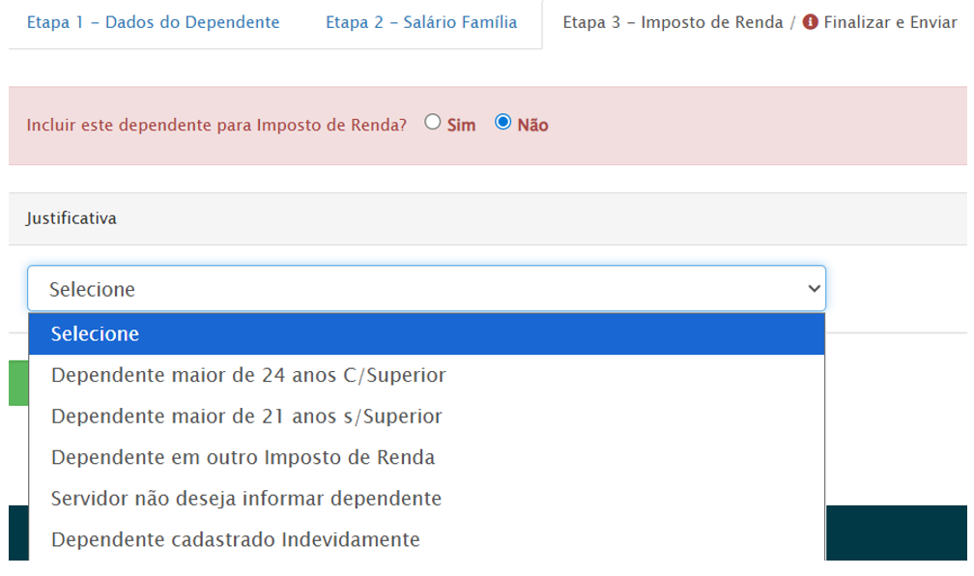Open the 'Etapa 2 – Salário Família' tab
Screen dimensions: 974x576
(x=421, y=23)
